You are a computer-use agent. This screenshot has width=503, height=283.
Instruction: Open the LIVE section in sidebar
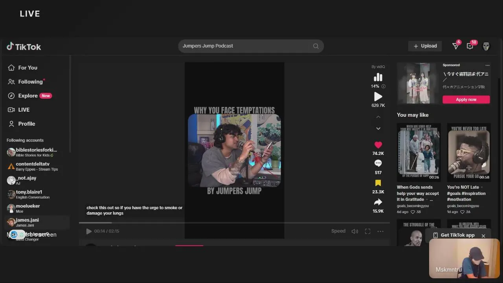19,110
